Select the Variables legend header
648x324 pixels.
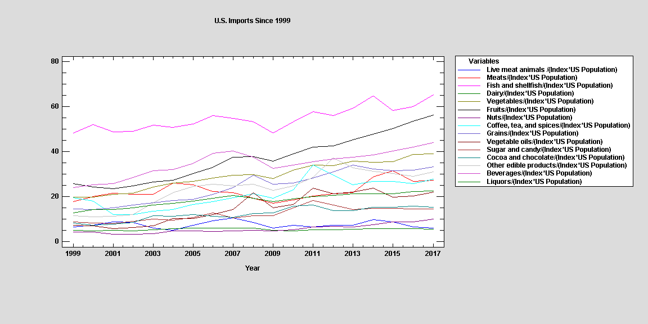pyautogui.click(x=483, y=61)
